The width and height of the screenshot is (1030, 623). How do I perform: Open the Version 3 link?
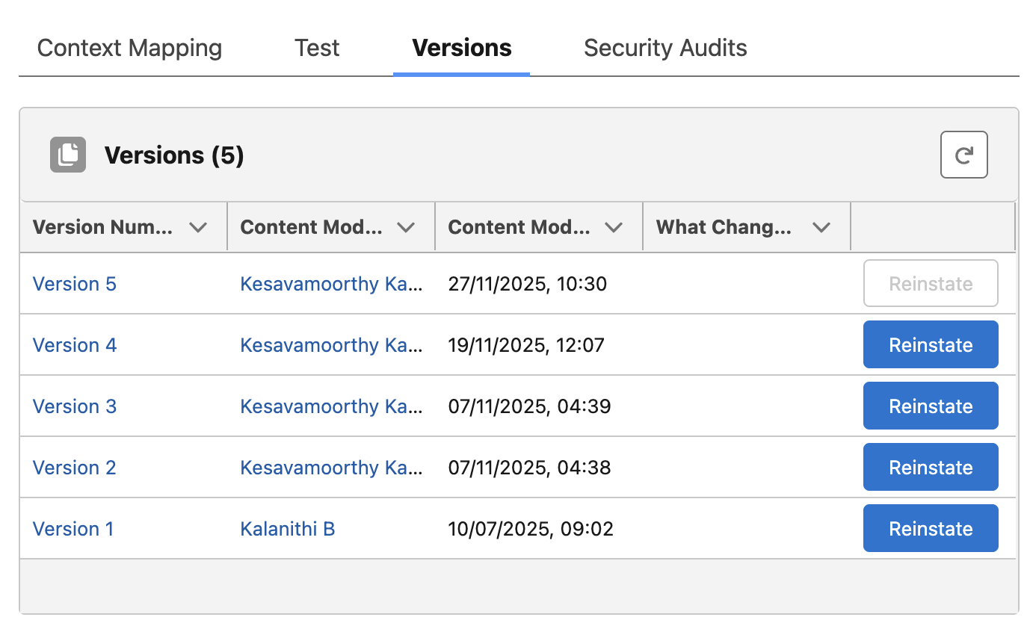[x=75, y=406]
